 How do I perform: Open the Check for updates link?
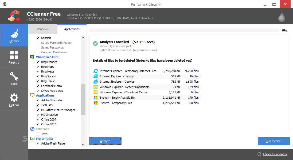point(275,154)
